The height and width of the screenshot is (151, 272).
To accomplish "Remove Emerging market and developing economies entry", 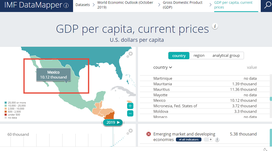I will (x=149, y=134).
